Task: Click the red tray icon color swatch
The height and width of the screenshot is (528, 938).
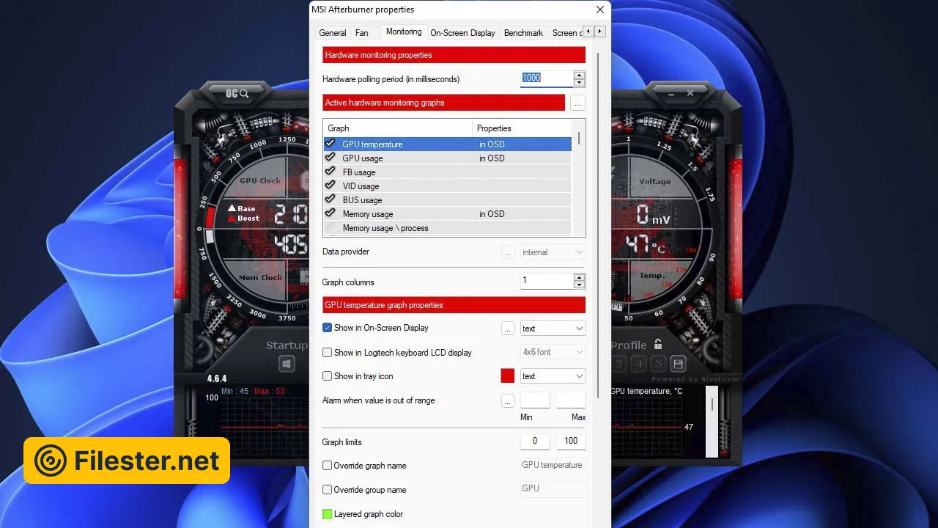Action: pyautogui.click(x=507, y=376)
